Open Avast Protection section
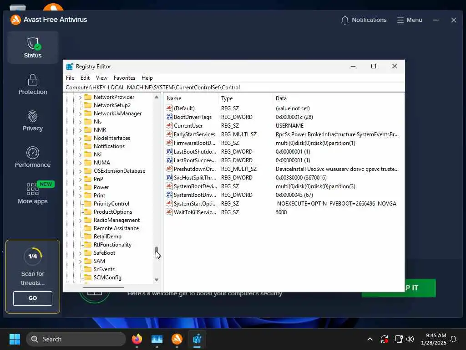Image resolution: width=466 pixels, height=350 pixels. point(33,84)
